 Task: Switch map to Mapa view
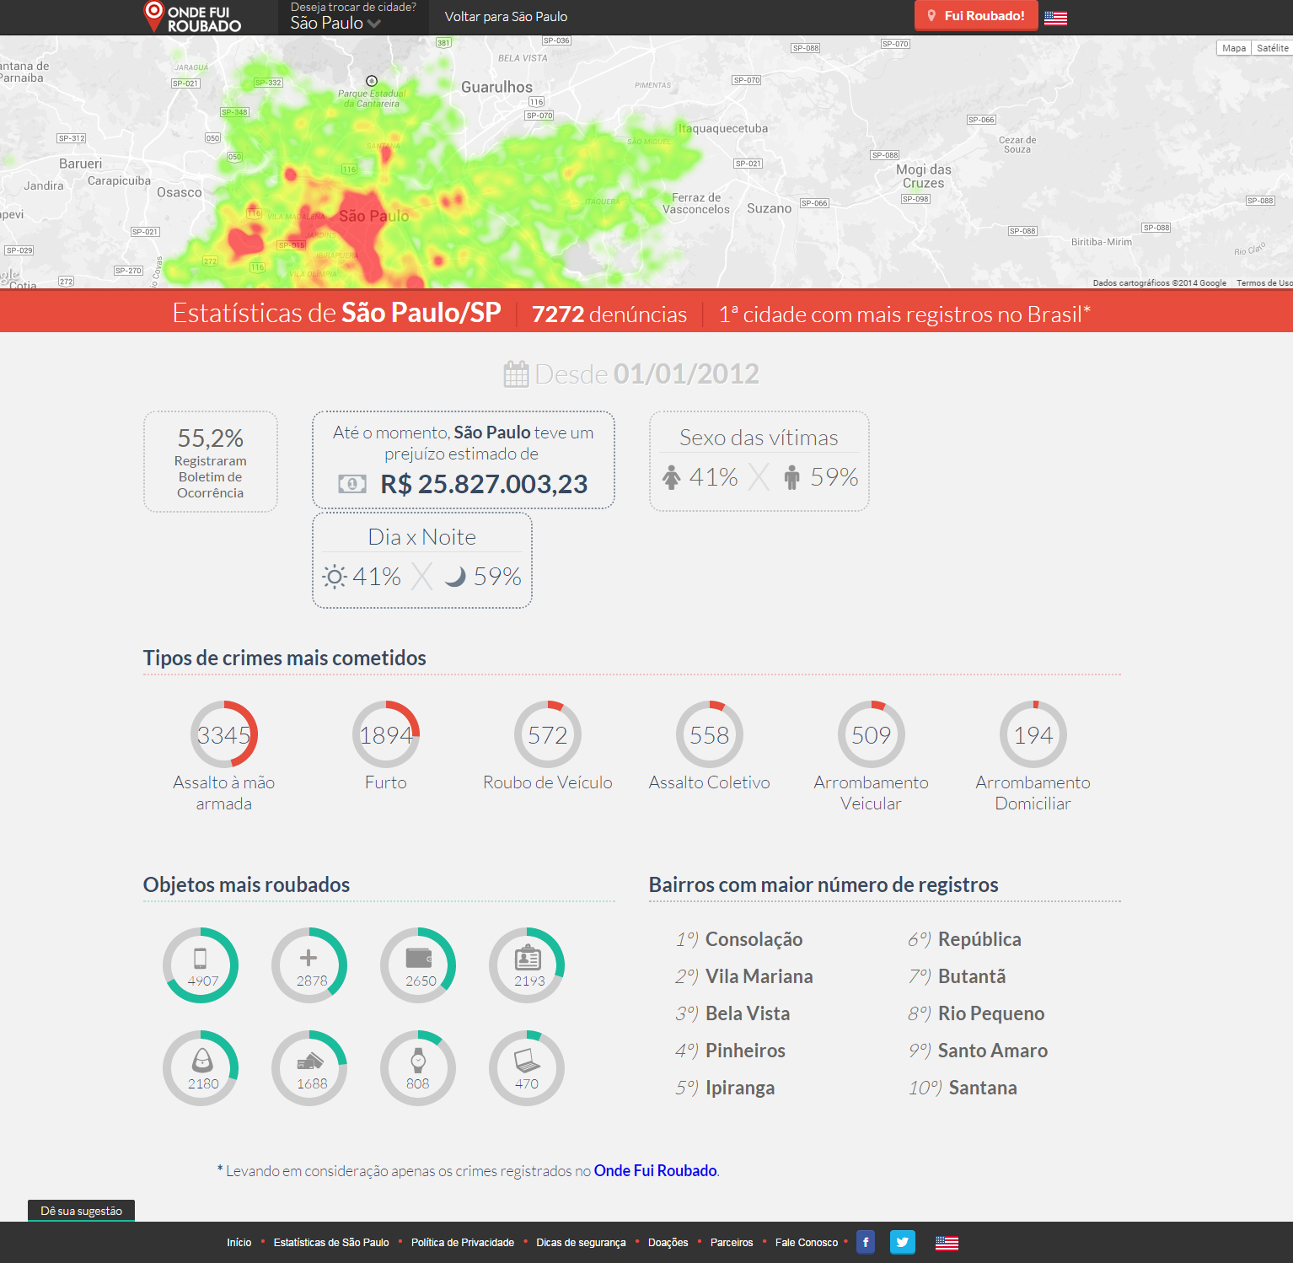point(1234,48)
